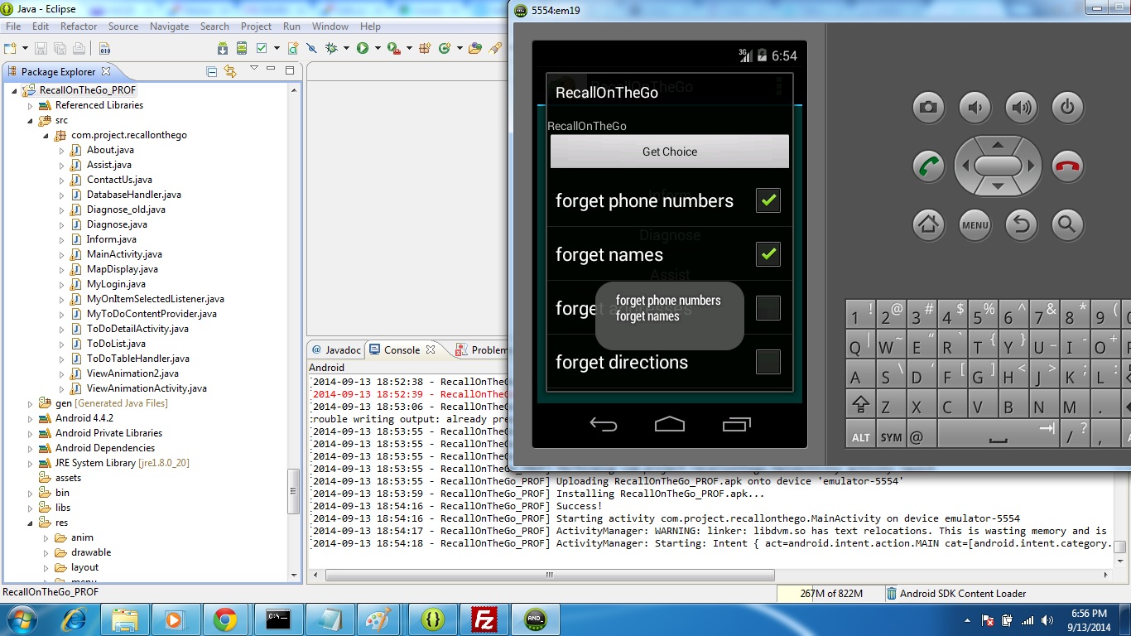
Task: Switch to the Problems tab
Action: [x=482, y=350]
